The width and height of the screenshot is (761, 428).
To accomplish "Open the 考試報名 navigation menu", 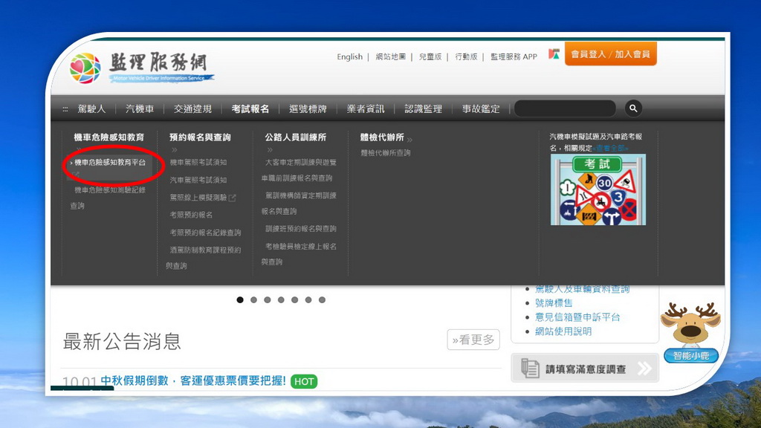I will (x=250, y=109).
